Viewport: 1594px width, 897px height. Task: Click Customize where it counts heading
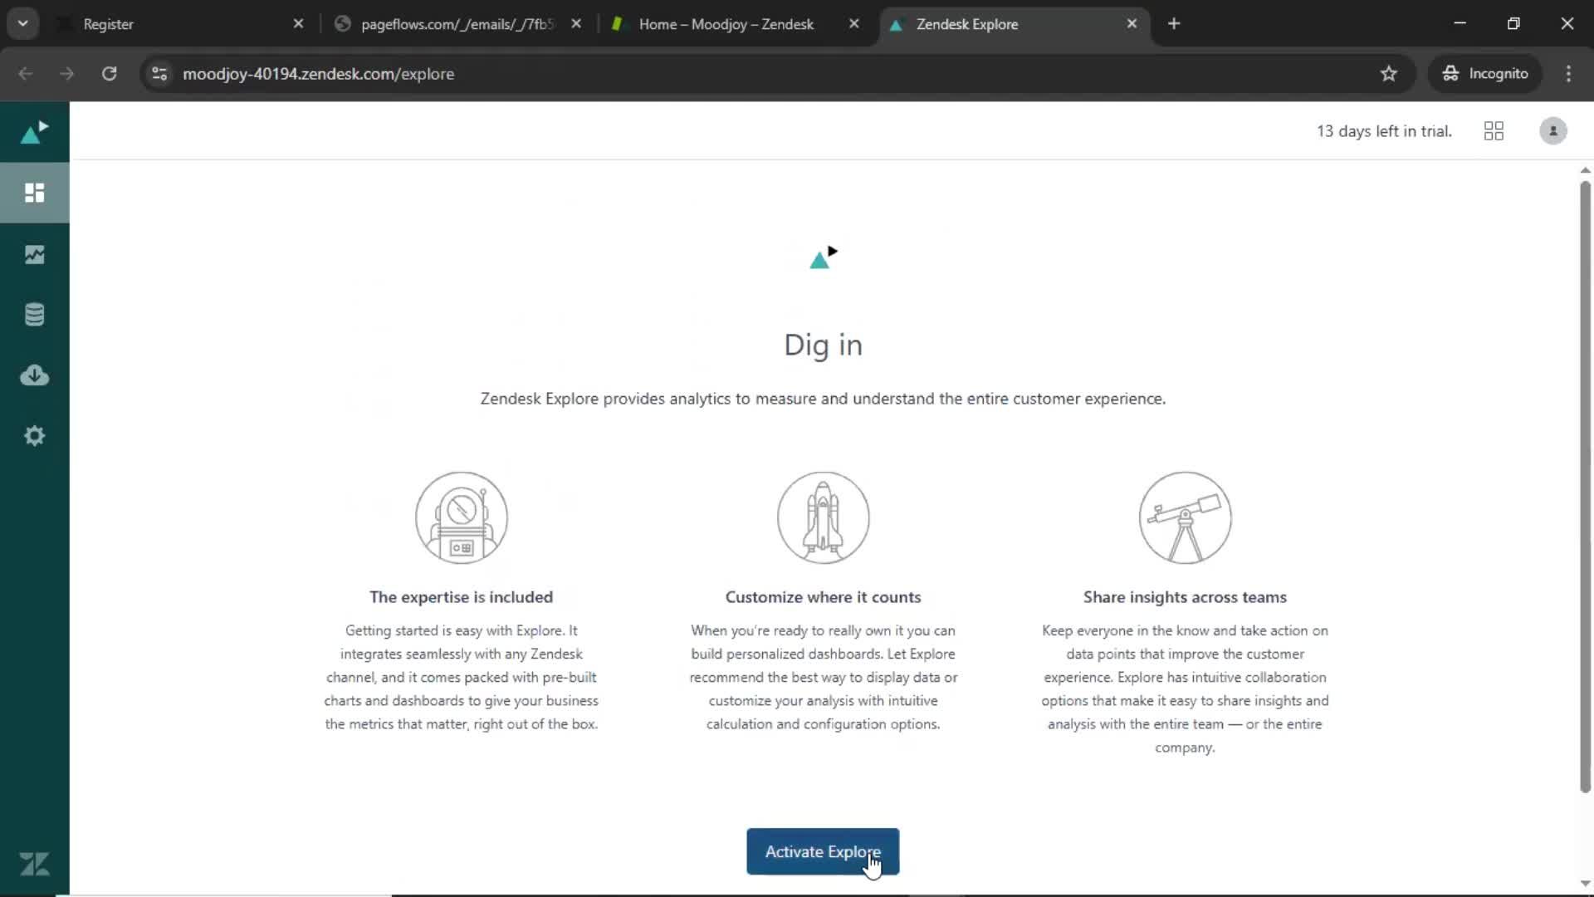824,597
